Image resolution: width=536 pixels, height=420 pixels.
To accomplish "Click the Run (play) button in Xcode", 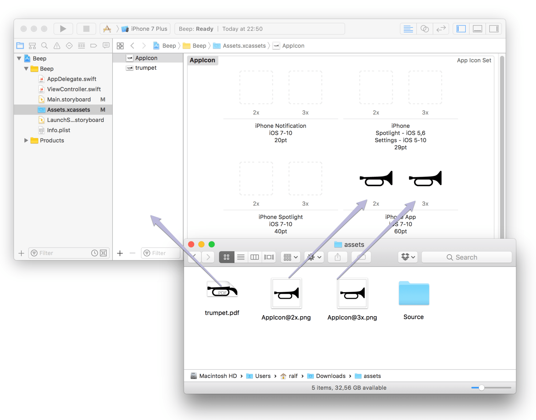I will pos(63,29).
